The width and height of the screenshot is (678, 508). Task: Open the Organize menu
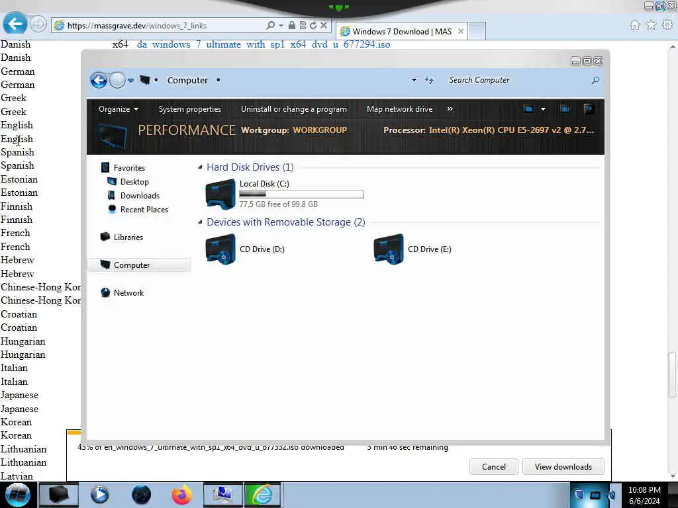[x=118, y=109]
